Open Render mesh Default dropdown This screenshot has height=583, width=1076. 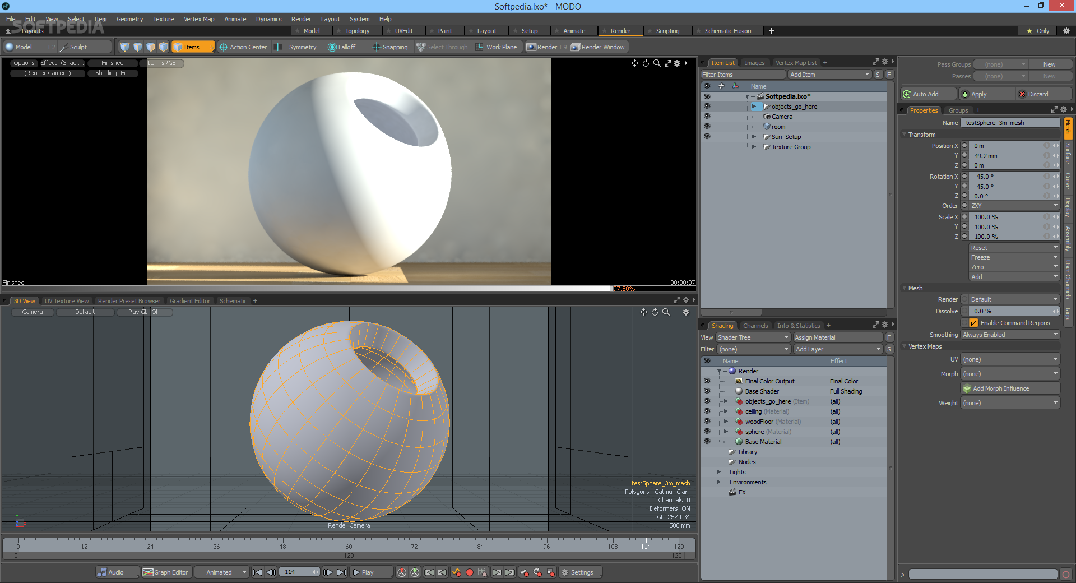(1014, 299)
